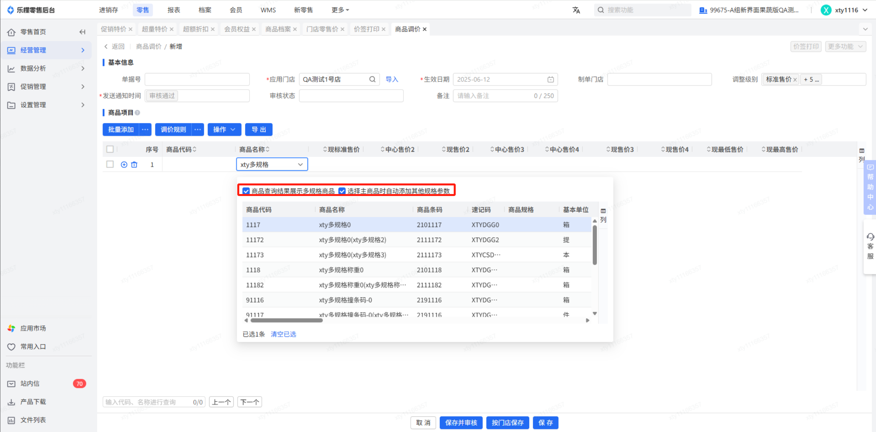Switch to 门店零售价 tab
The image size is (876, 432).
pos(322,29)
